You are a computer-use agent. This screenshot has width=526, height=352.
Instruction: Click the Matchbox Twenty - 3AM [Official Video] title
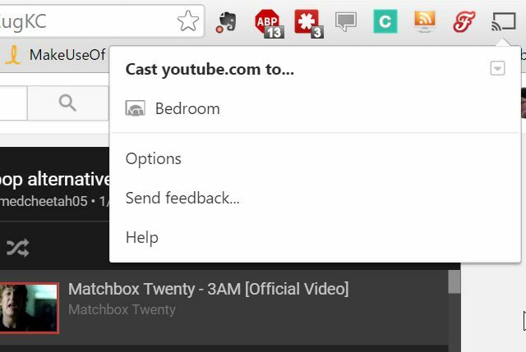click(208, 289)
